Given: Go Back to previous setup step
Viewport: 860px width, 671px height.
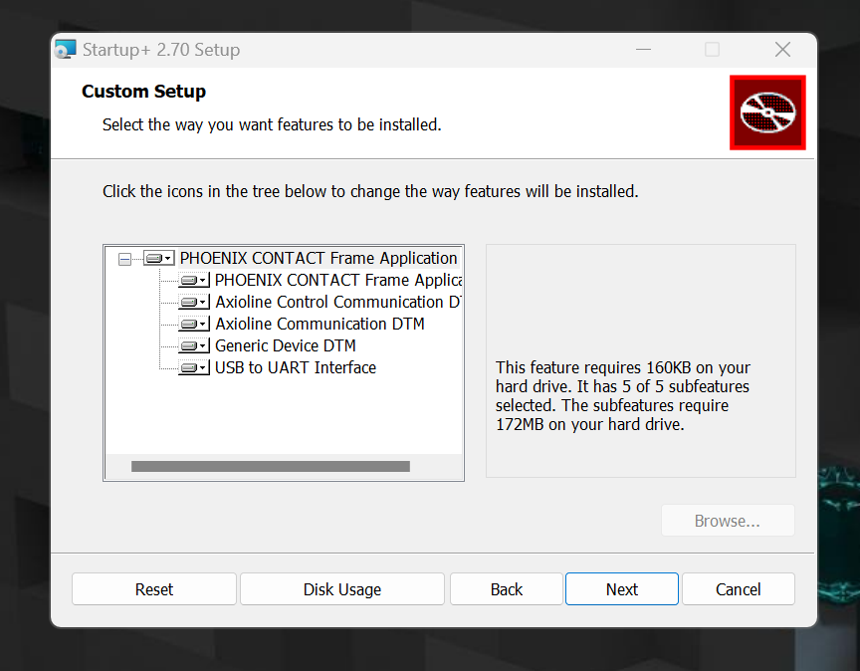Looking at the screenshot, I should 507,589.
